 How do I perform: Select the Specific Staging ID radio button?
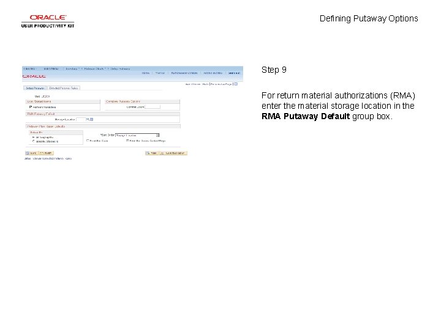pos(34,141)
